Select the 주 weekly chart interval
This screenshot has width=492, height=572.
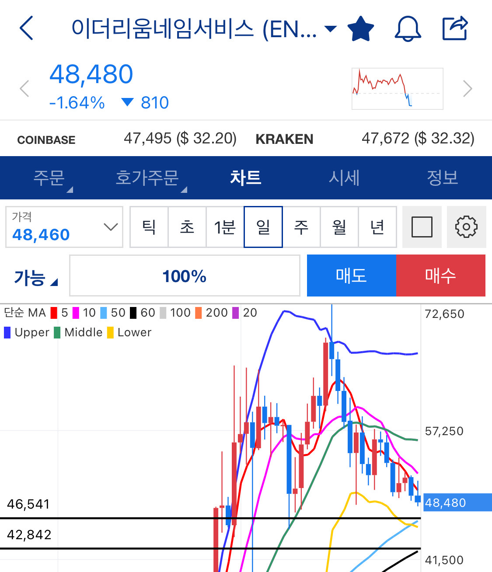pyautogui.click(x=301, y=227)
